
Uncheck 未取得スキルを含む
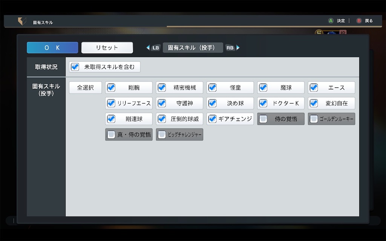pos(74,67)
